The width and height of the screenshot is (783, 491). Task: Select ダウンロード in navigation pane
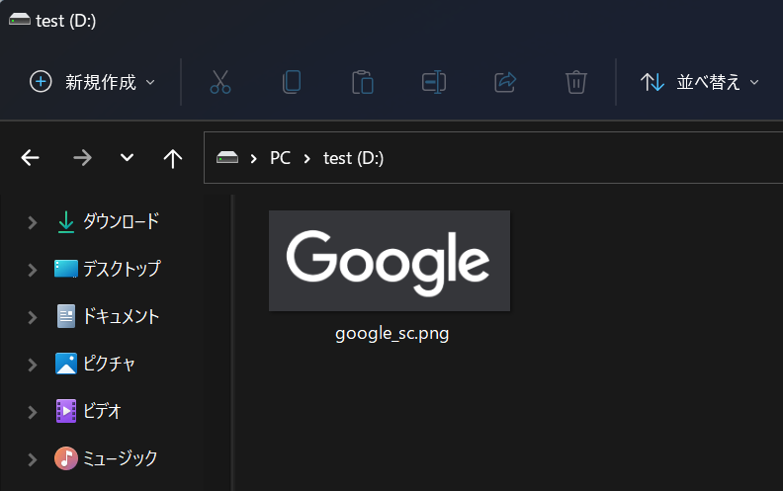click(107, 221)
